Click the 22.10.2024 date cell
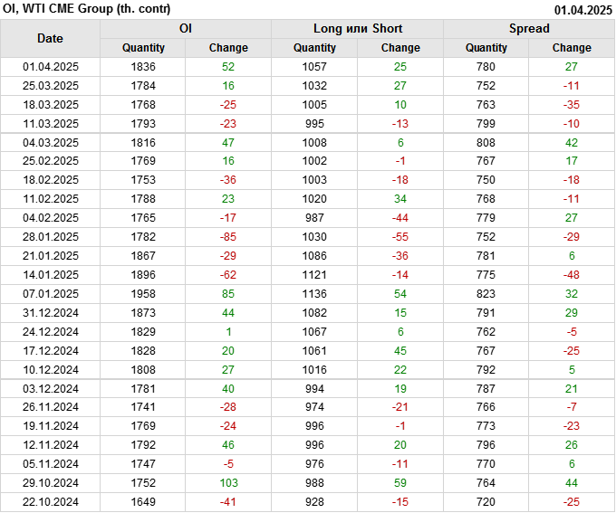 tap(51, 502)
